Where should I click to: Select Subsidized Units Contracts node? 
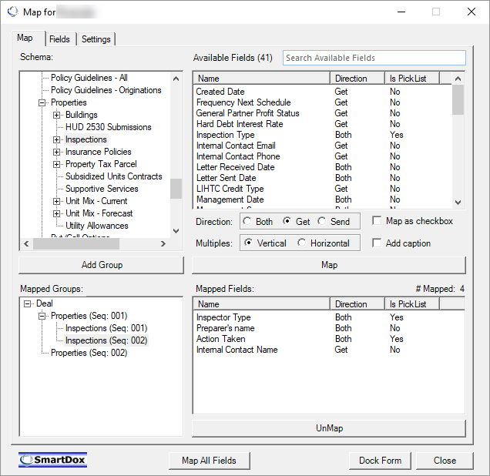[x=114, y=176]
